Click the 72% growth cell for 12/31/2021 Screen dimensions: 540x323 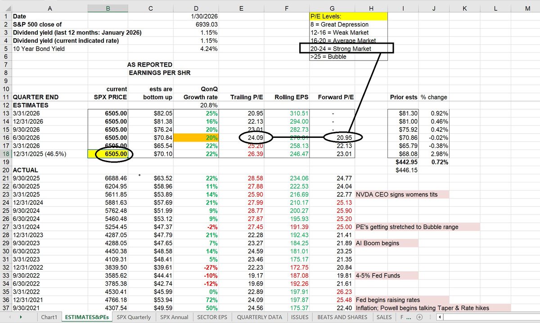pos(197,300)
